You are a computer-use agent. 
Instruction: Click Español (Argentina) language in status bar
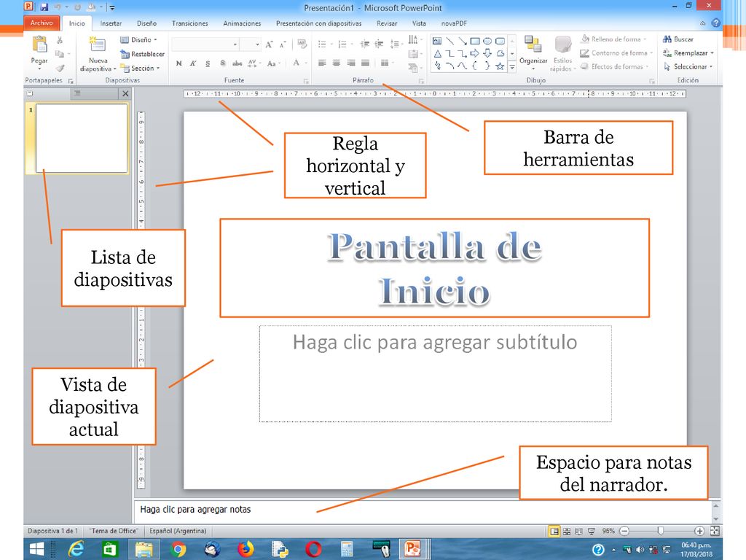pos(178,531)
